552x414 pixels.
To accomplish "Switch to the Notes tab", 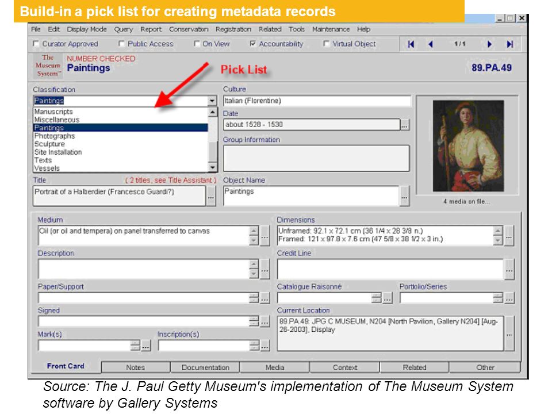I will pos(136,367).
